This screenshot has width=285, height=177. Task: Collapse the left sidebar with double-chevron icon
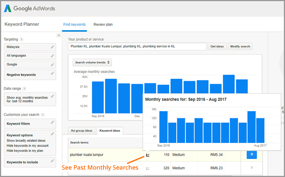[x=59, y=35]
